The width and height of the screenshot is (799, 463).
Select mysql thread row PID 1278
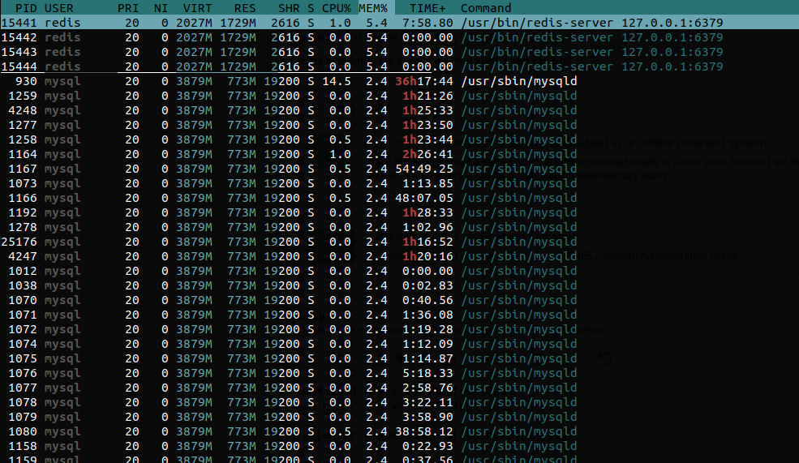click(399, 227)
